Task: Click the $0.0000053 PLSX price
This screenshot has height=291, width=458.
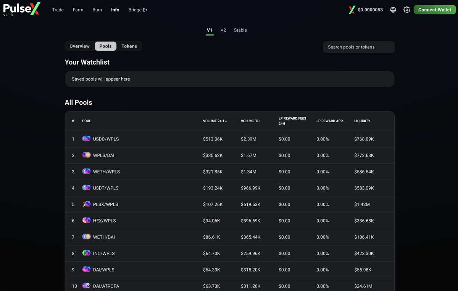Action: pos(370,10)
